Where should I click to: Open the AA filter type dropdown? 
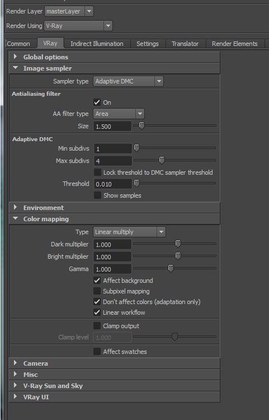tap(119, 114)
